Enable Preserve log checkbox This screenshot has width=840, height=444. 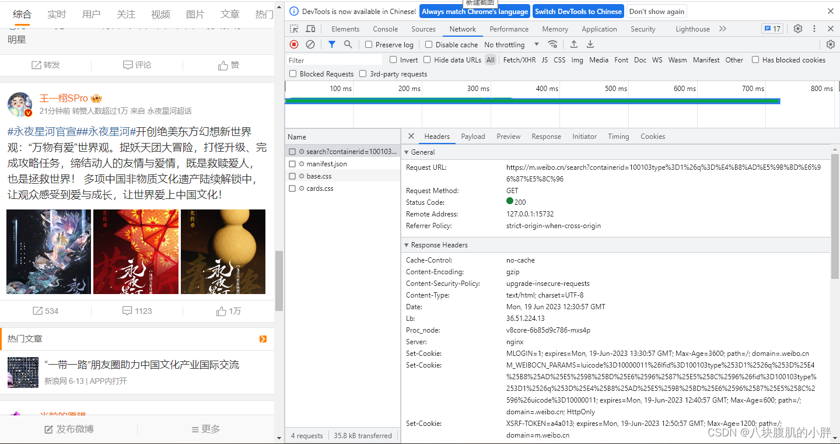(x=369, y=44)
